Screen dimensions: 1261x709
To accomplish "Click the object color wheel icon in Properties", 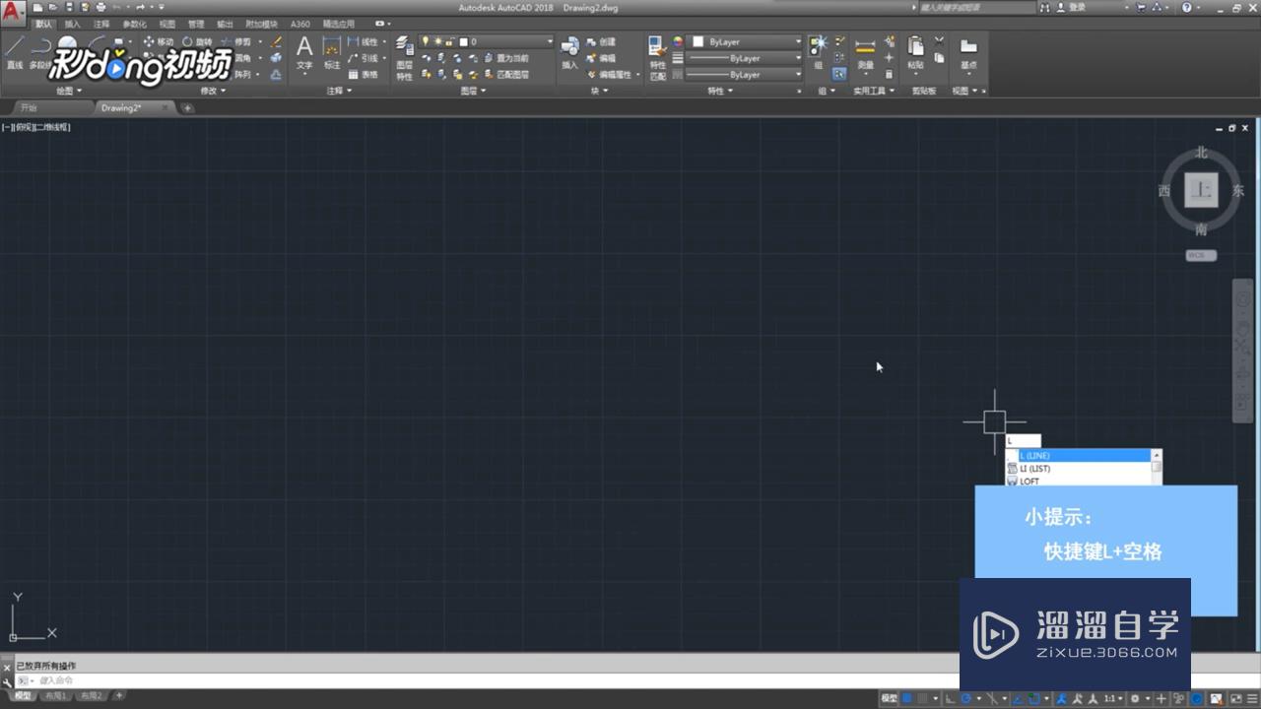I will [678, 42].
